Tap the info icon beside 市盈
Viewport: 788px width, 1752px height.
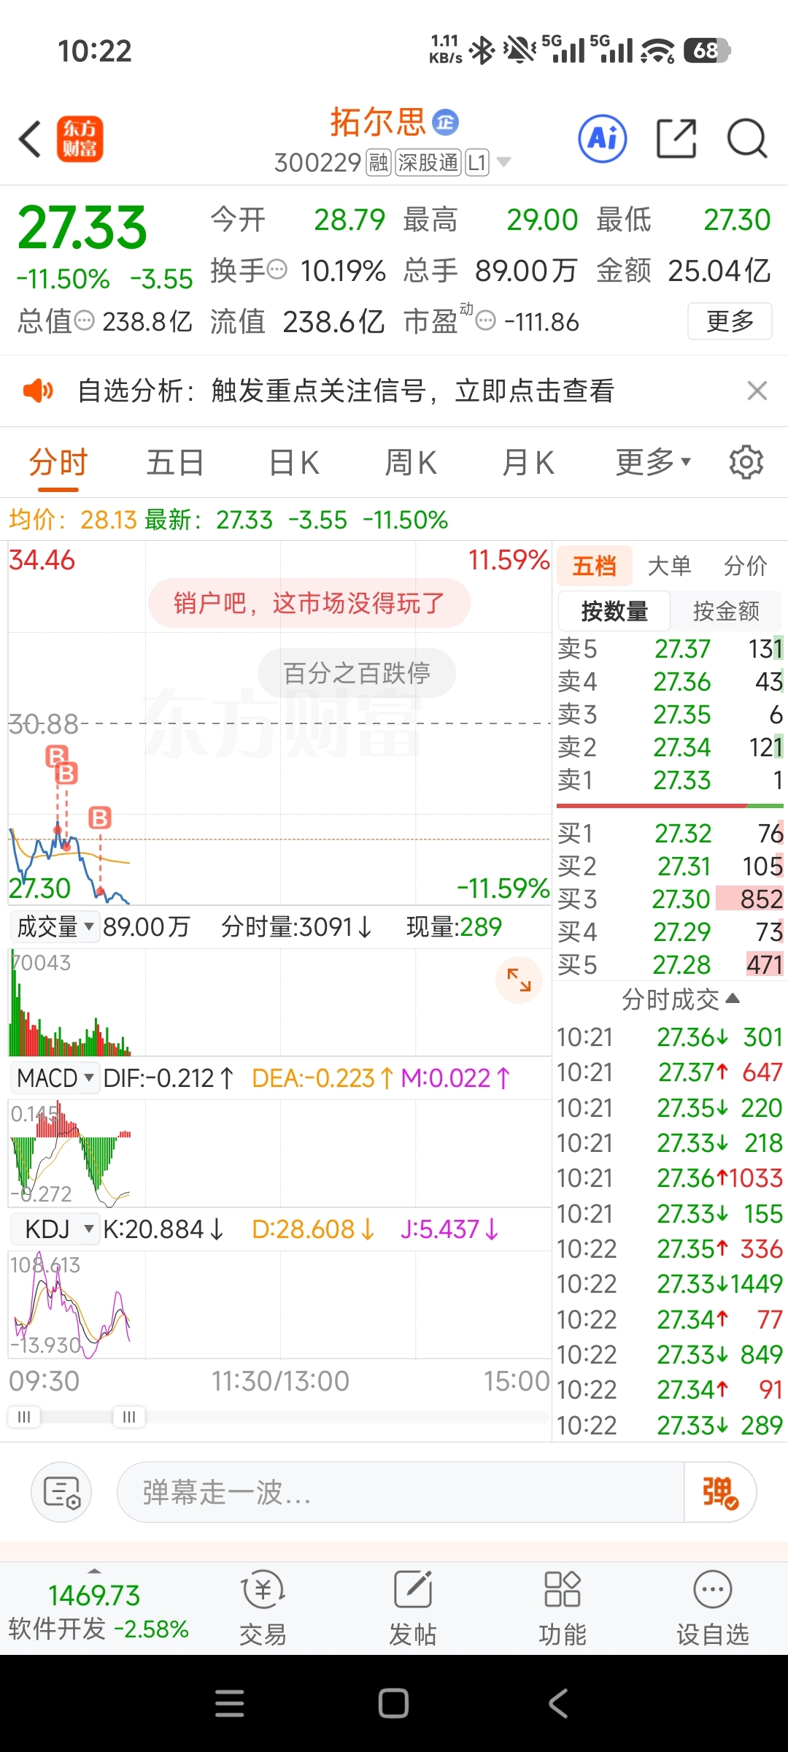[486, 320]
